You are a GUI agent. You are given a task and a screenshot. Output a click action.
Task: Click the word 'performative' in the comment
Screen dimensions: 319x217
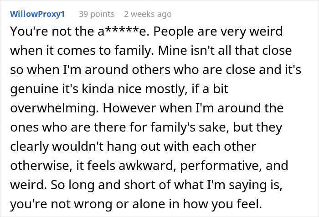click(221, 166)
